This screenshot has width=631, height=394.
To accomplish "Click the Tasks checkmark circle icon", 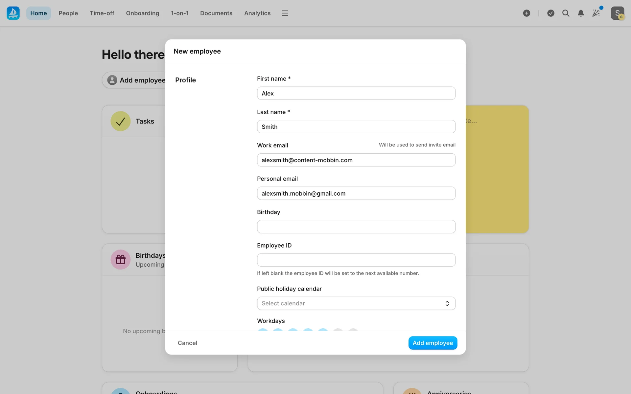I will click(121, 121).
